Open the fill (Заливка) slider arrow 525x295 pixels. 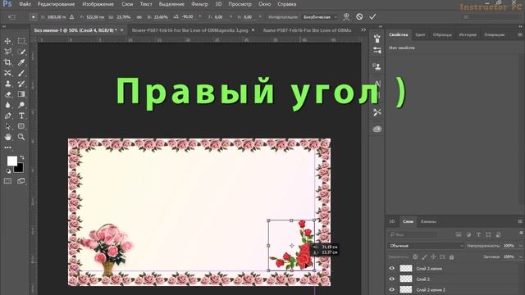click(x=520, y=256)
